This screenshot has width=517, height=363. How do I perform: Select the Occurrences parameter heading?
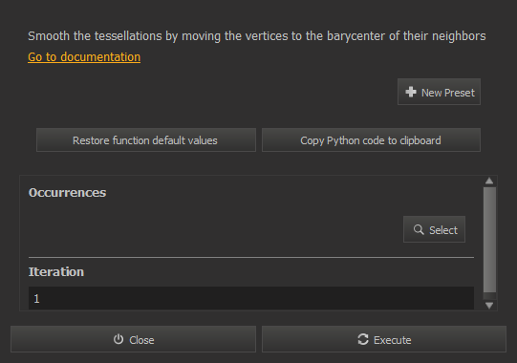point(67,193)
